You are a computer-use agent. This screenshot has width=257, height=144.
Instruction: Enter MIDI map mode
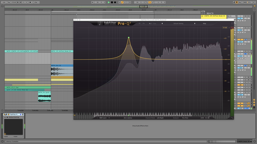coord(245,2)
